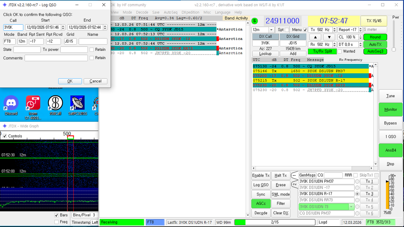Click the JTDX icon in Wide Graph title

[4, 126]
